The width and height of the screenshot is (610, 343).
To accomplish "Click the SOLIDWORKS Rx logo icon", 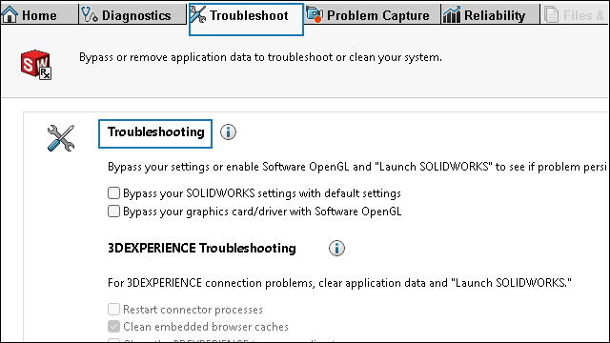I will point(36,65).
